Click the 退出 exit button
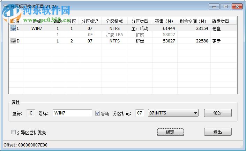The width and height of the screenshot is (246, 151). 218,132
